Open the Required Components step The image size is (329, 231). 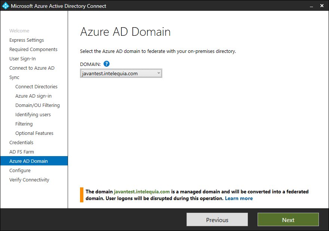pyautogui.click(x=33, y=49)
